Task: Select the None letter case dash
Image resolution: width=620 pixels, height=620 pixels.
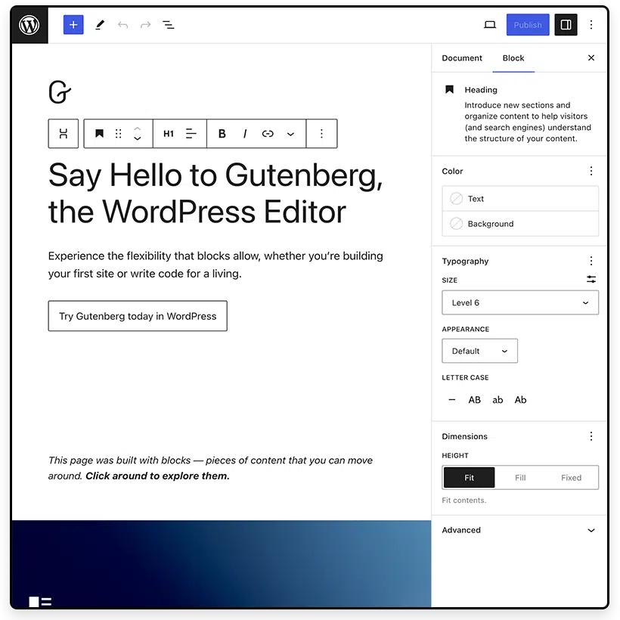Action: coord(451,400)
